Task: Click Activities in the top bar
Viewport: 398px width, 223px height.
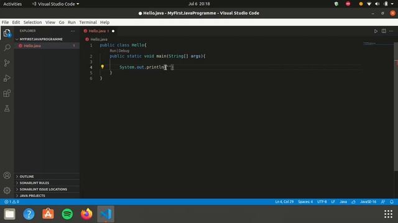Action: [x=12, y=4]
